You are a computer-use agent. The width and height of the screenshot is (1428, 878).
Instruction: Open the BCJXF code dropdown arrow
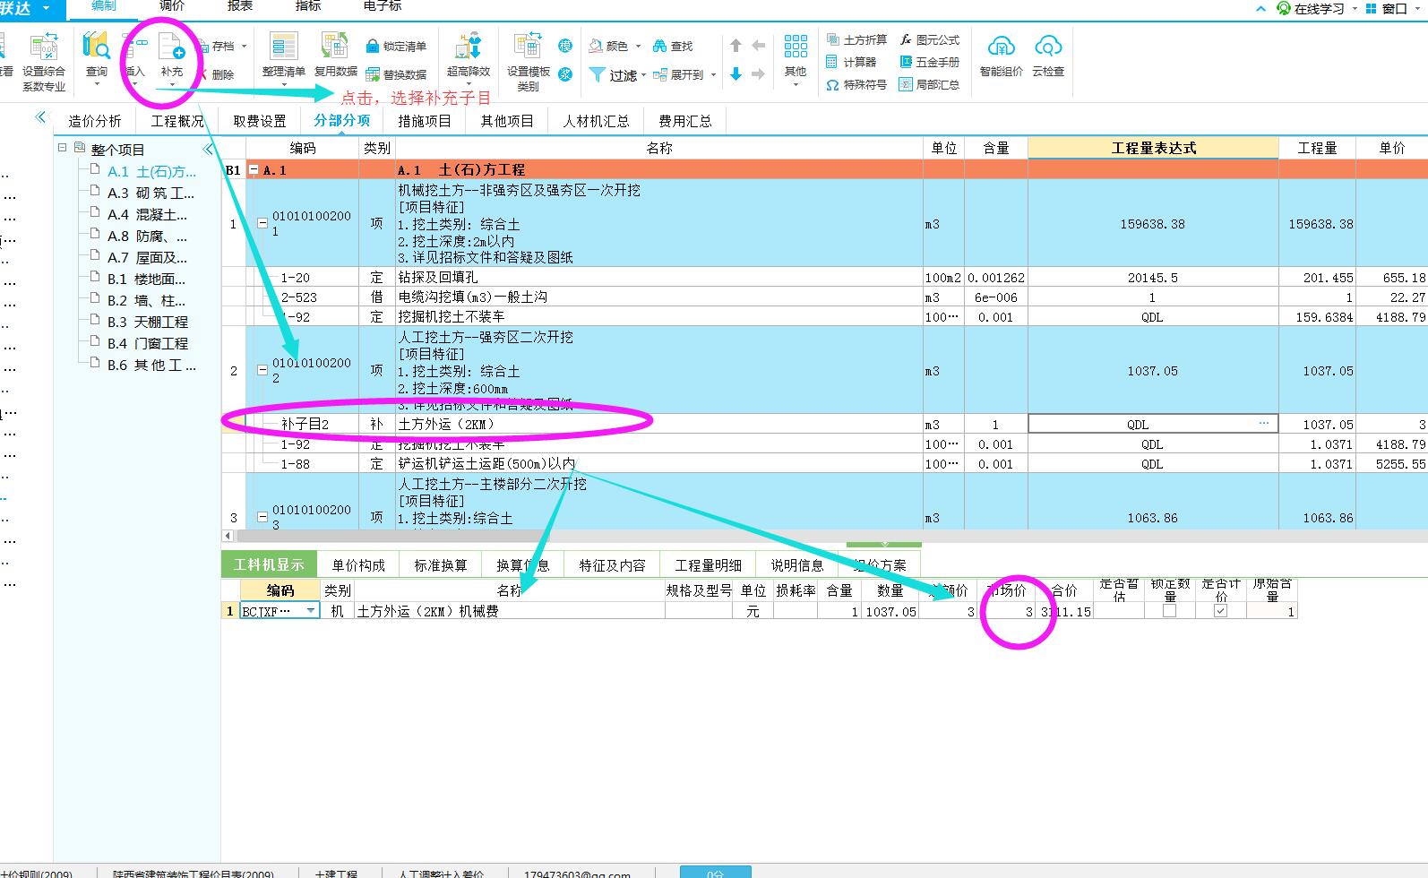[x=311, y=611]
